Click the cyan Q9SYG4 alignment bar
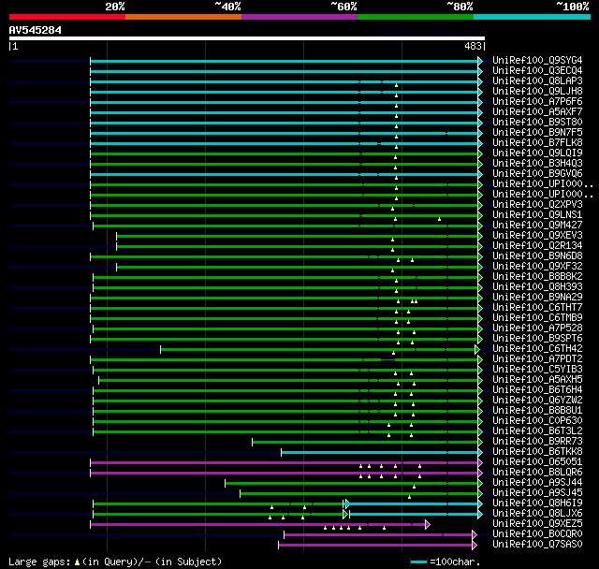 click(285, 61)
